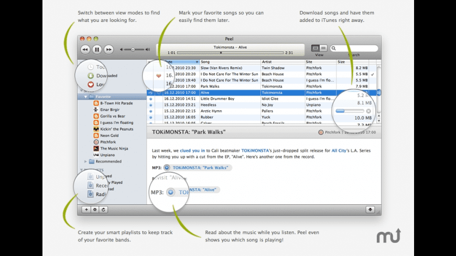Image resolution: width=456 pixels, height=256 pixels.
Task: Open the gear action menu at bottom
Action: pyautogui.click(x=95, y=210)
